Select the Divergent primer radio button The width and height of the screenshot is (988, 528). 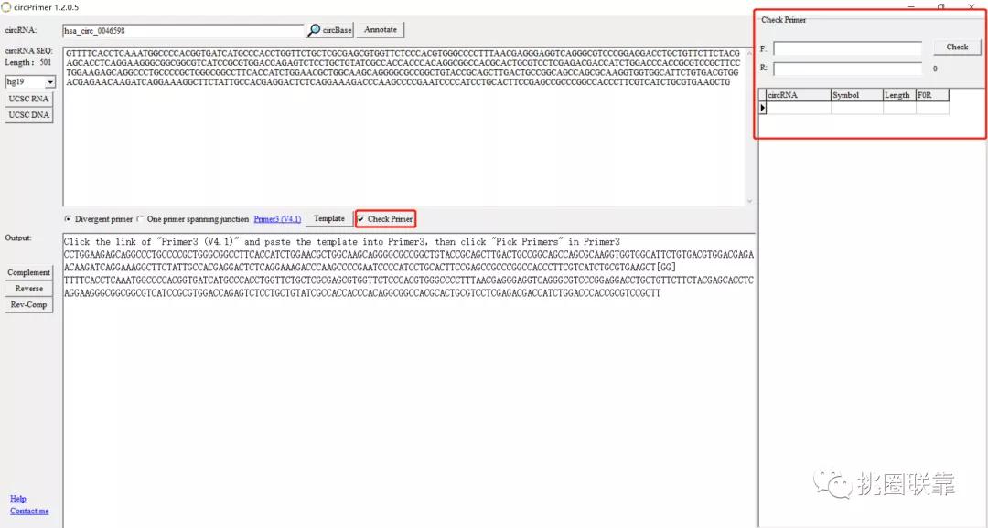68,219
